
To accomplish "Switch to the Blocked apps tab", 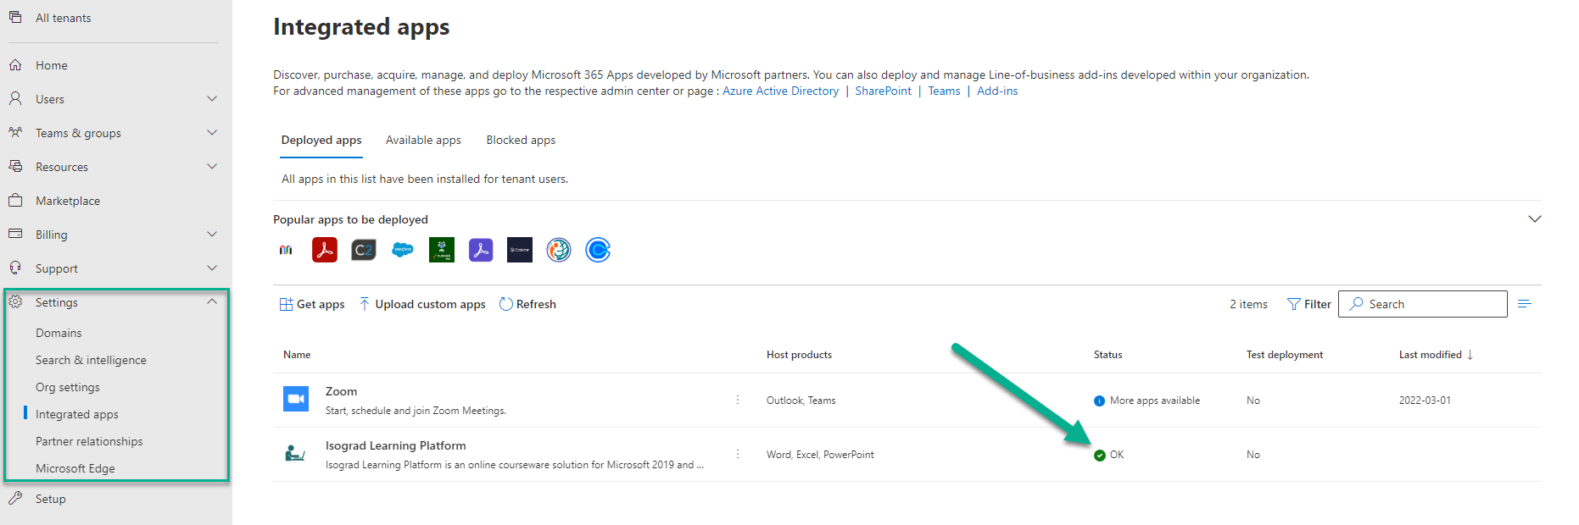I will (521, 141).
